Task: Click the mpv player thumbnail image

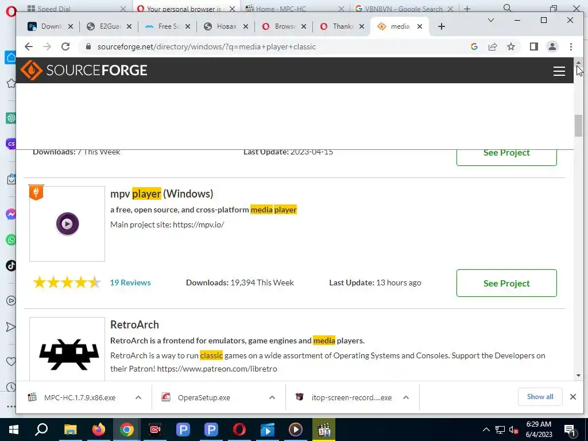Action: click(x=67, y=224)
